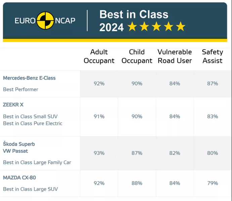Screen dimensions: 232x201
Task: Select the Adult Occupant column header
Action: (x=99, y=56)
